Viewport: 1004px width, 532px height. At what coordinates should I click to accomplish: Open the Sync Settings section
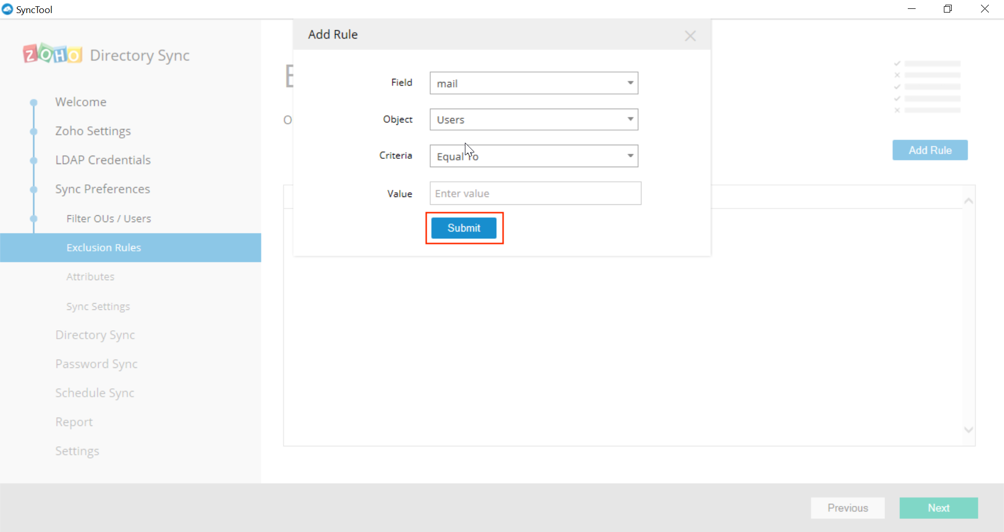(98, 306)
